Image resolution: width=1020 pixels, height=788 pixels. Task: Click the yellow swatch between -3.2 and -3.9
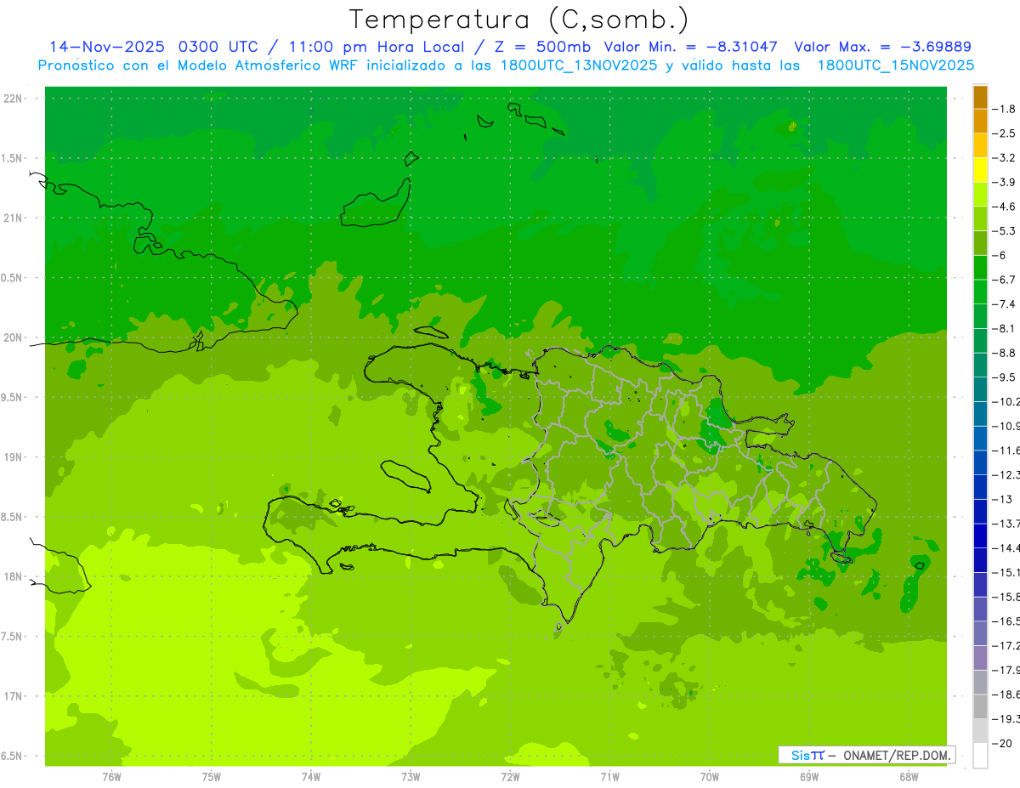click(980, 170)
